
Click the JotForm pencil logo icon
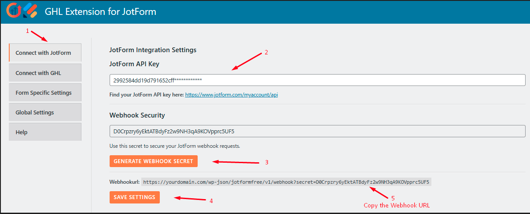click(x=30, y=11)
